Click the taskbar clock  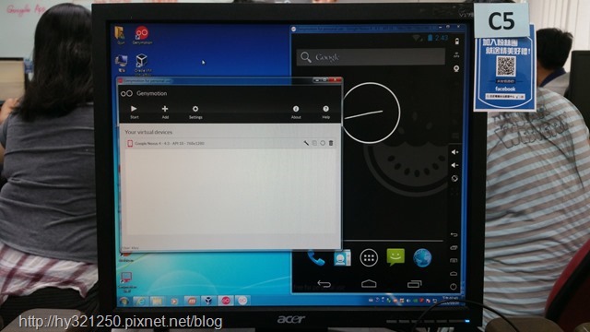[450, 300]
